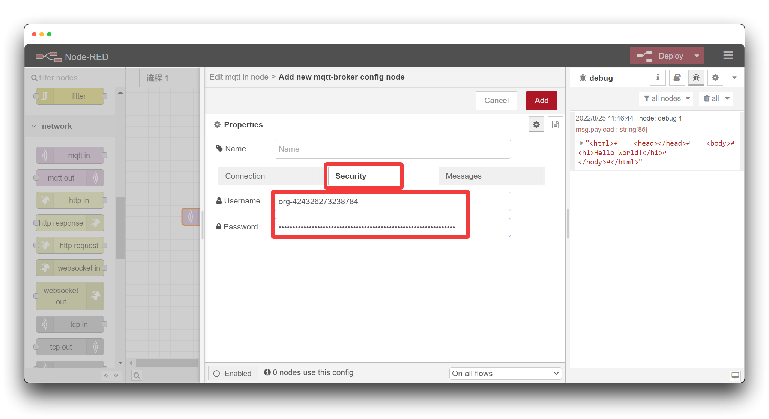Toggle the Enabled button for config node

(x=233, y=373)
